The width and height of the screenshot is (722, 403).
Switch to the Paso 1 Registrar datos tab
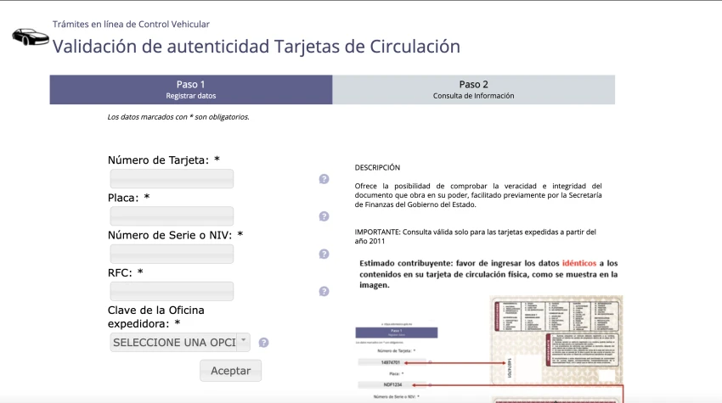click(191, 90)
